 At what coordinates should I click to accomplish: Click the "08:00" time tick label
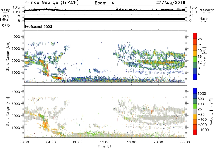coord(78,142)
